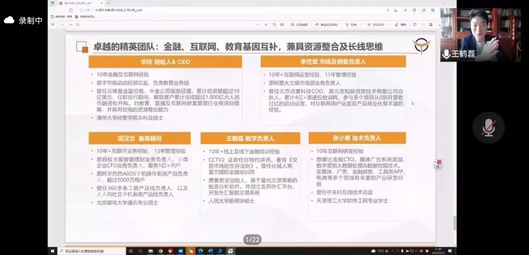
Task: Zoom out with the minus button
Action: point(258,24)
